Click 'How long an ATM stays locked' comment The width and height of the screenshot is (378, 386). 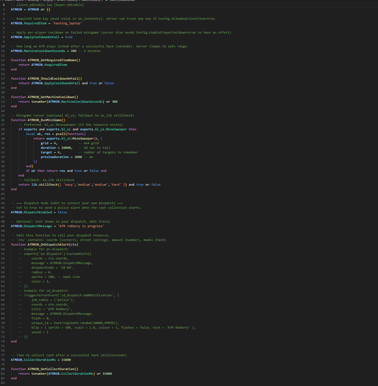[99, 46]
